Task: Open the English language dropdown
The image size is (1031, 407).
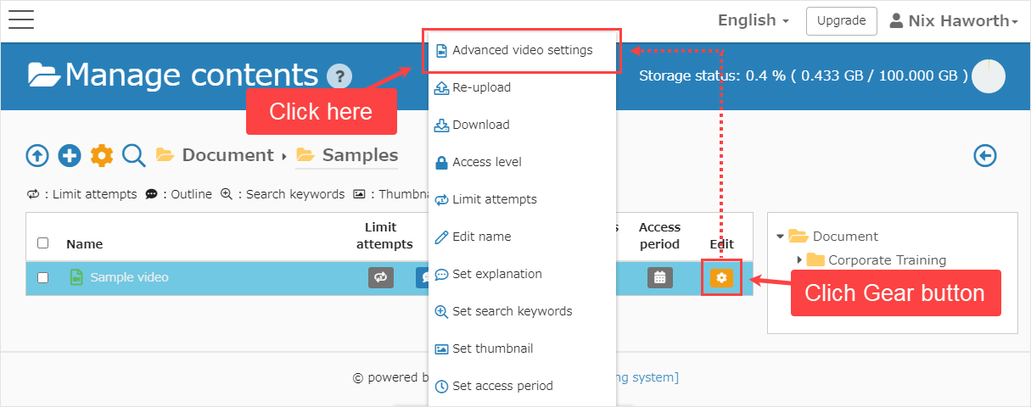Action: [x=753, y=20]
